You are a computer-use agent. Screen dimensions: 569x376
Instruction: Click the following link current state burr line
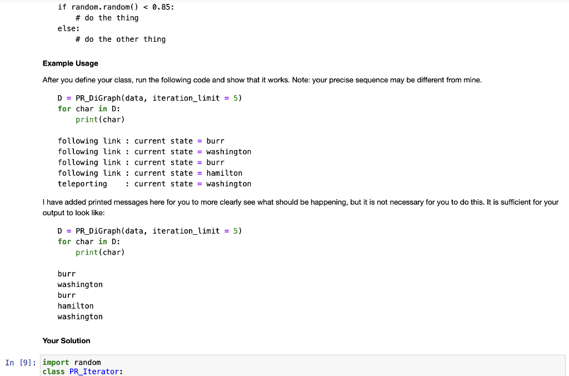pyautogui.click(x=141, y=141)
